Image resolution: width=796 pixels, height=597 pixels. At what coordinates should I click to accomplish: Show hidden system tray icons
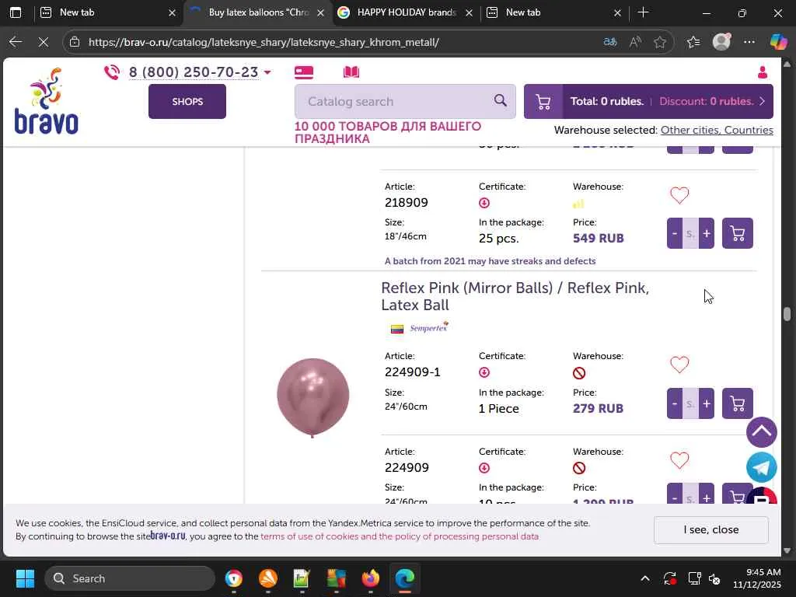[x=644, y=578]
